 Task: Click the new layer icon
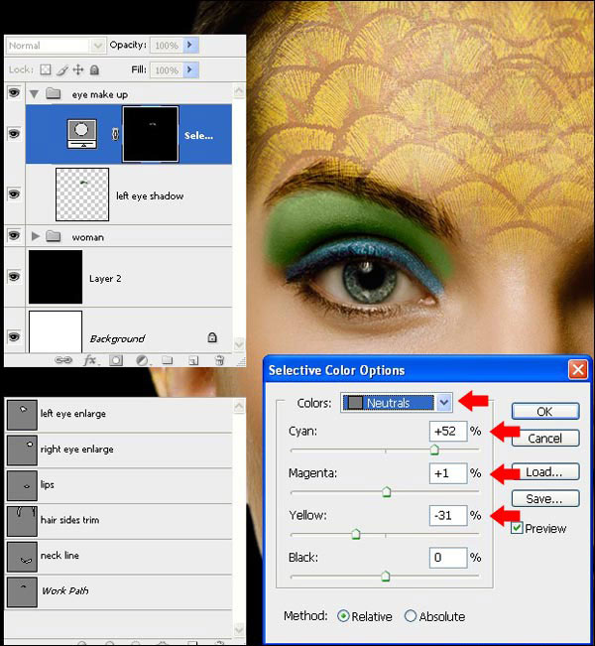(x=192, y=360)
